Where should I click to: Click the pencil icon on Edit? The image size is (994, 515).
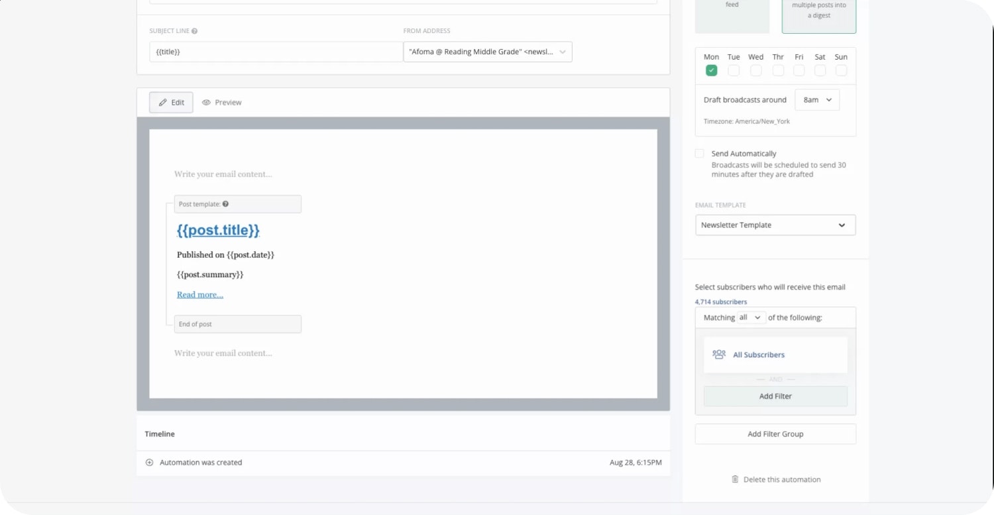click(x=162, y=103)
